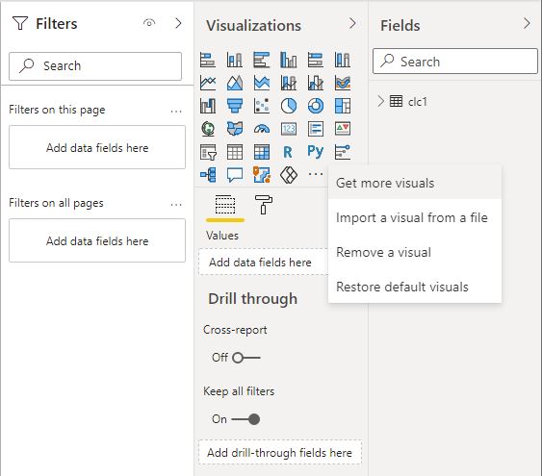This screenshot has height=476, width=542.
Task: Expand the clc1 table arrow
Action: 380,102
